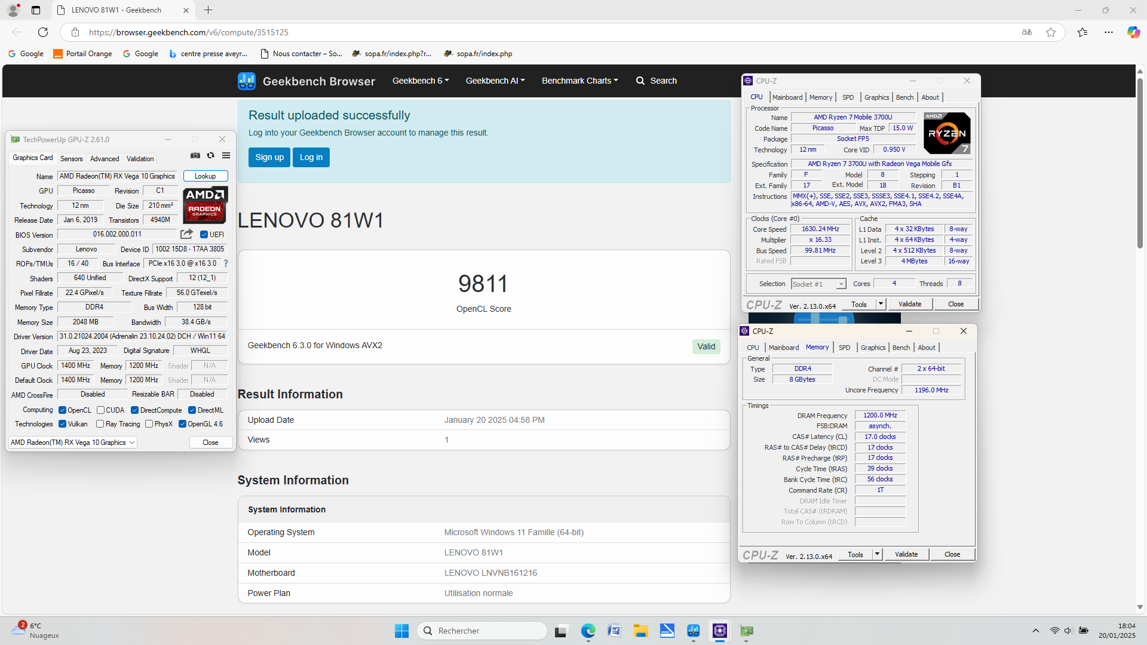Expand the Geekbench 6 dropdown menu
Viewport: 1147px width, 645px height.
coord(421,81)
